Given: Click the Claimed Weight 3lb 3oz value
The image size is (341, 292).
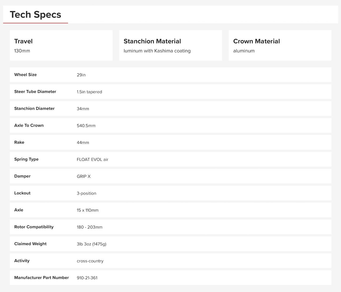Looking at the screenshot, I should (x=92, y=244).
